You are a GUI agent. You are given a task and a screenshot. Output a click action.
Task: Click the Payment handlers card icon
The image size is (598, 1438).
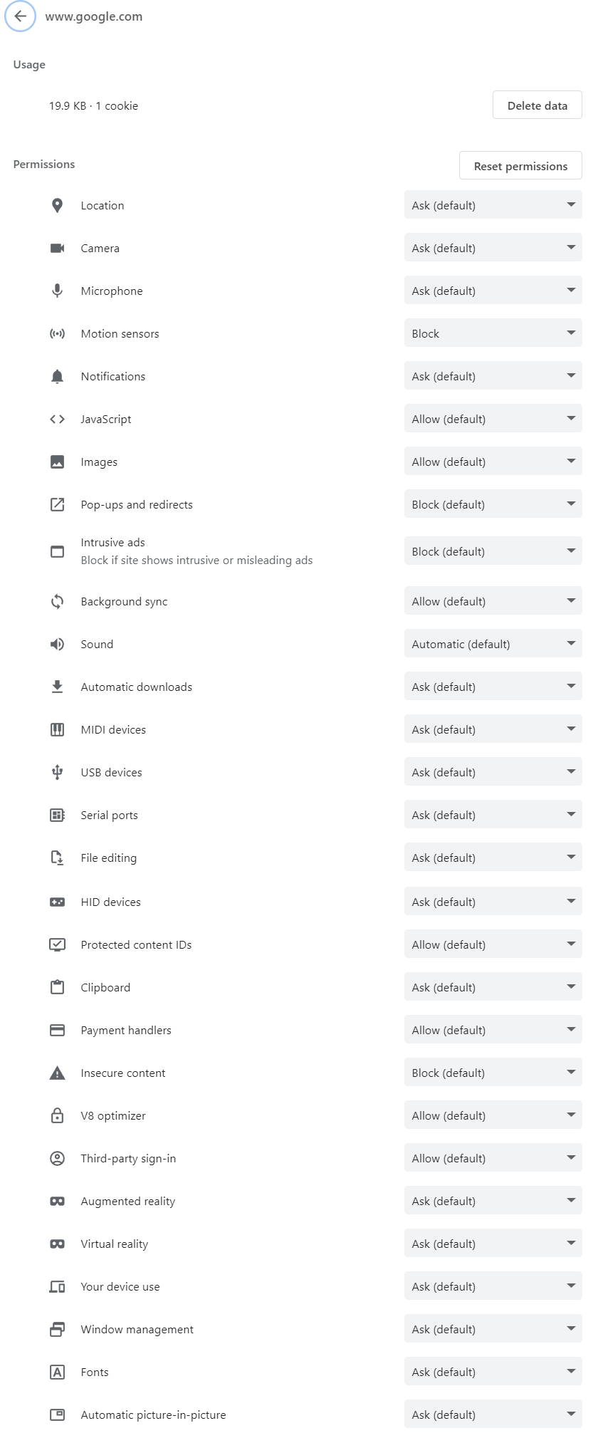coord(58,1030)
